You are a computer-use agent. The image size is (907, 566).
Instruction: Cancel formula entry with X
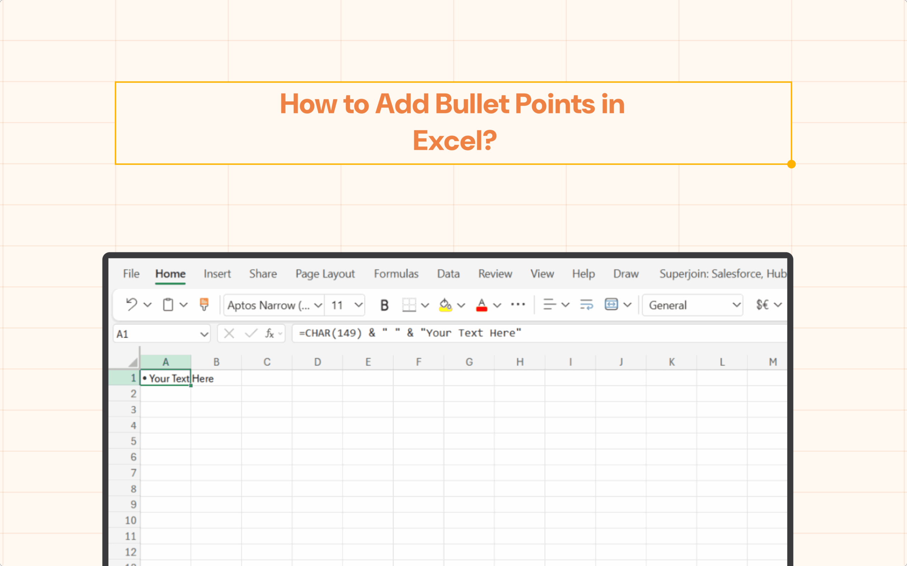229,333
